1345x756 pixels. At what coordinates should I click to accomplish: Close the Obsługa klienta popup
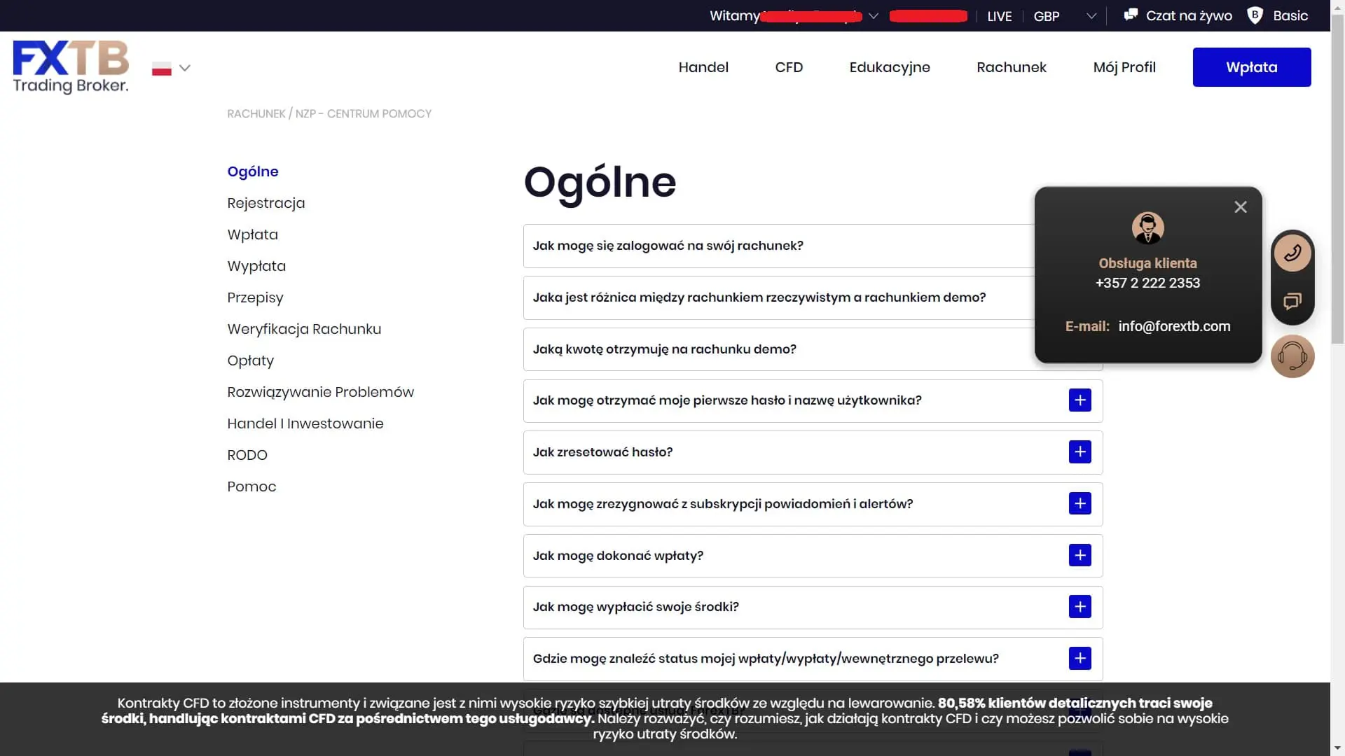pos(1240,206)
